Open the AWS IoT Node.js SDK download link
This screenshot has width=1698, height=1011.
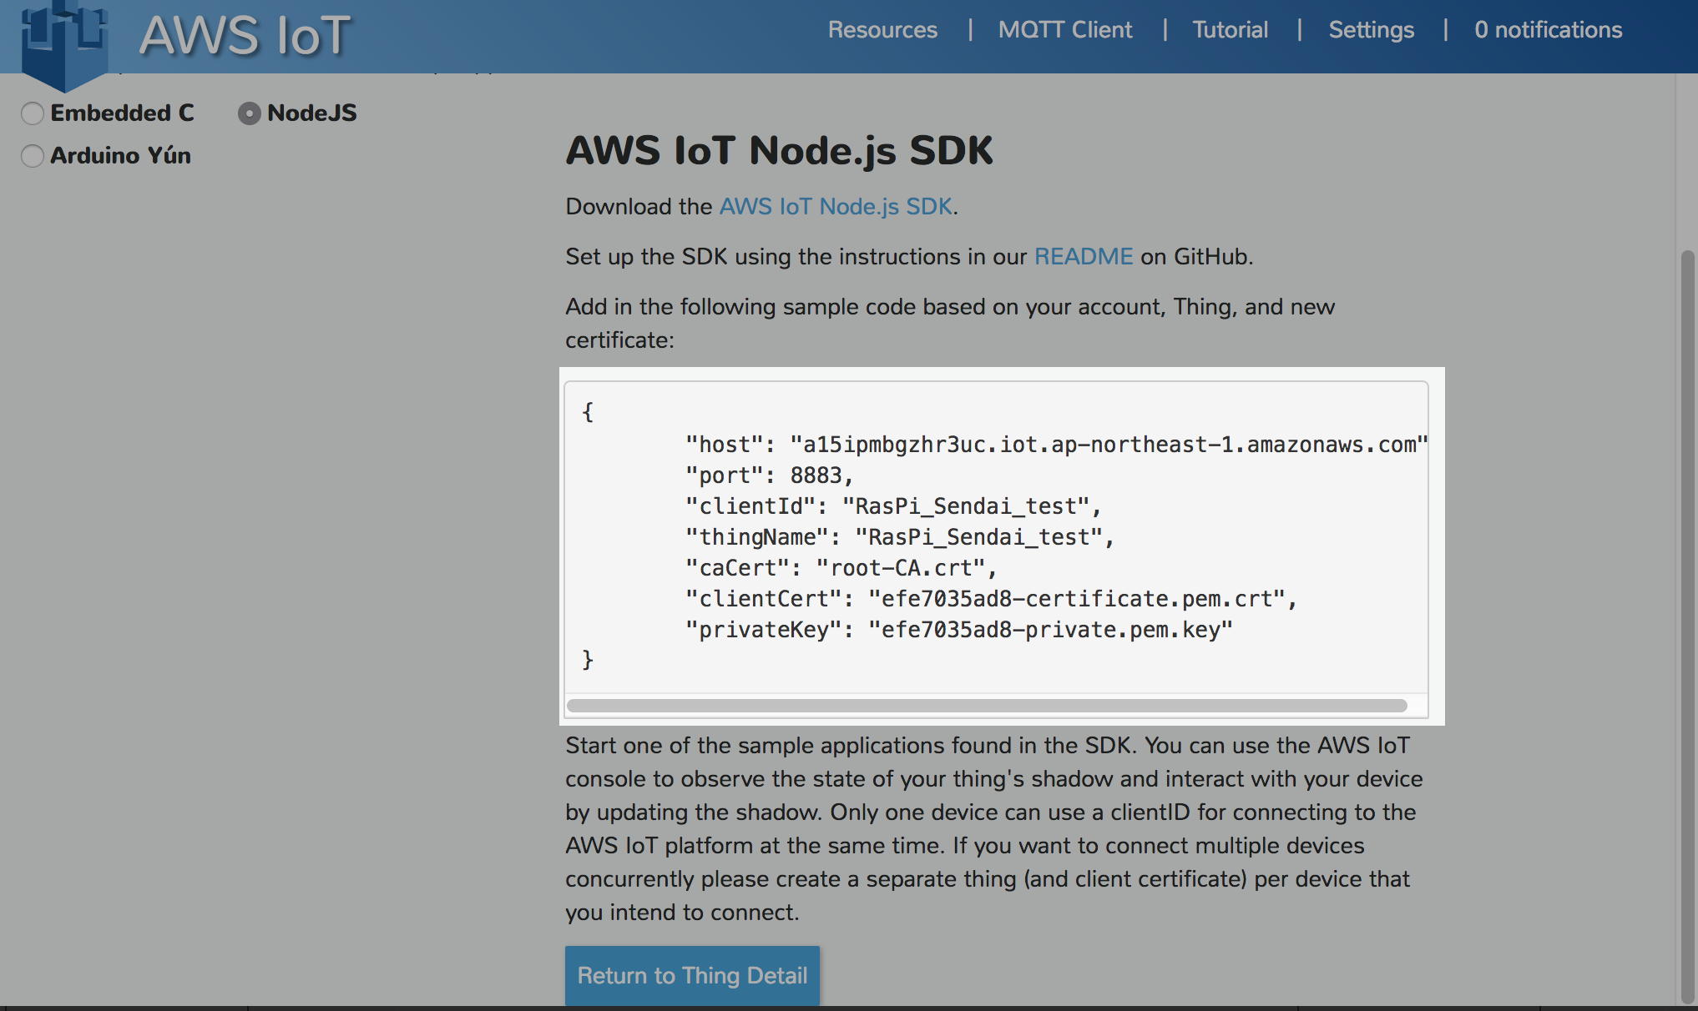(x=836, y=206)
